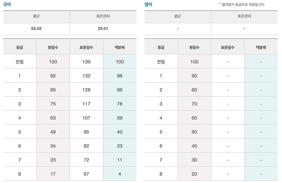Image resolution: width=282 pixels, height=183 pixels.
Task: Select 영어 grade 7 원점수 30
Action: point(194,160)
